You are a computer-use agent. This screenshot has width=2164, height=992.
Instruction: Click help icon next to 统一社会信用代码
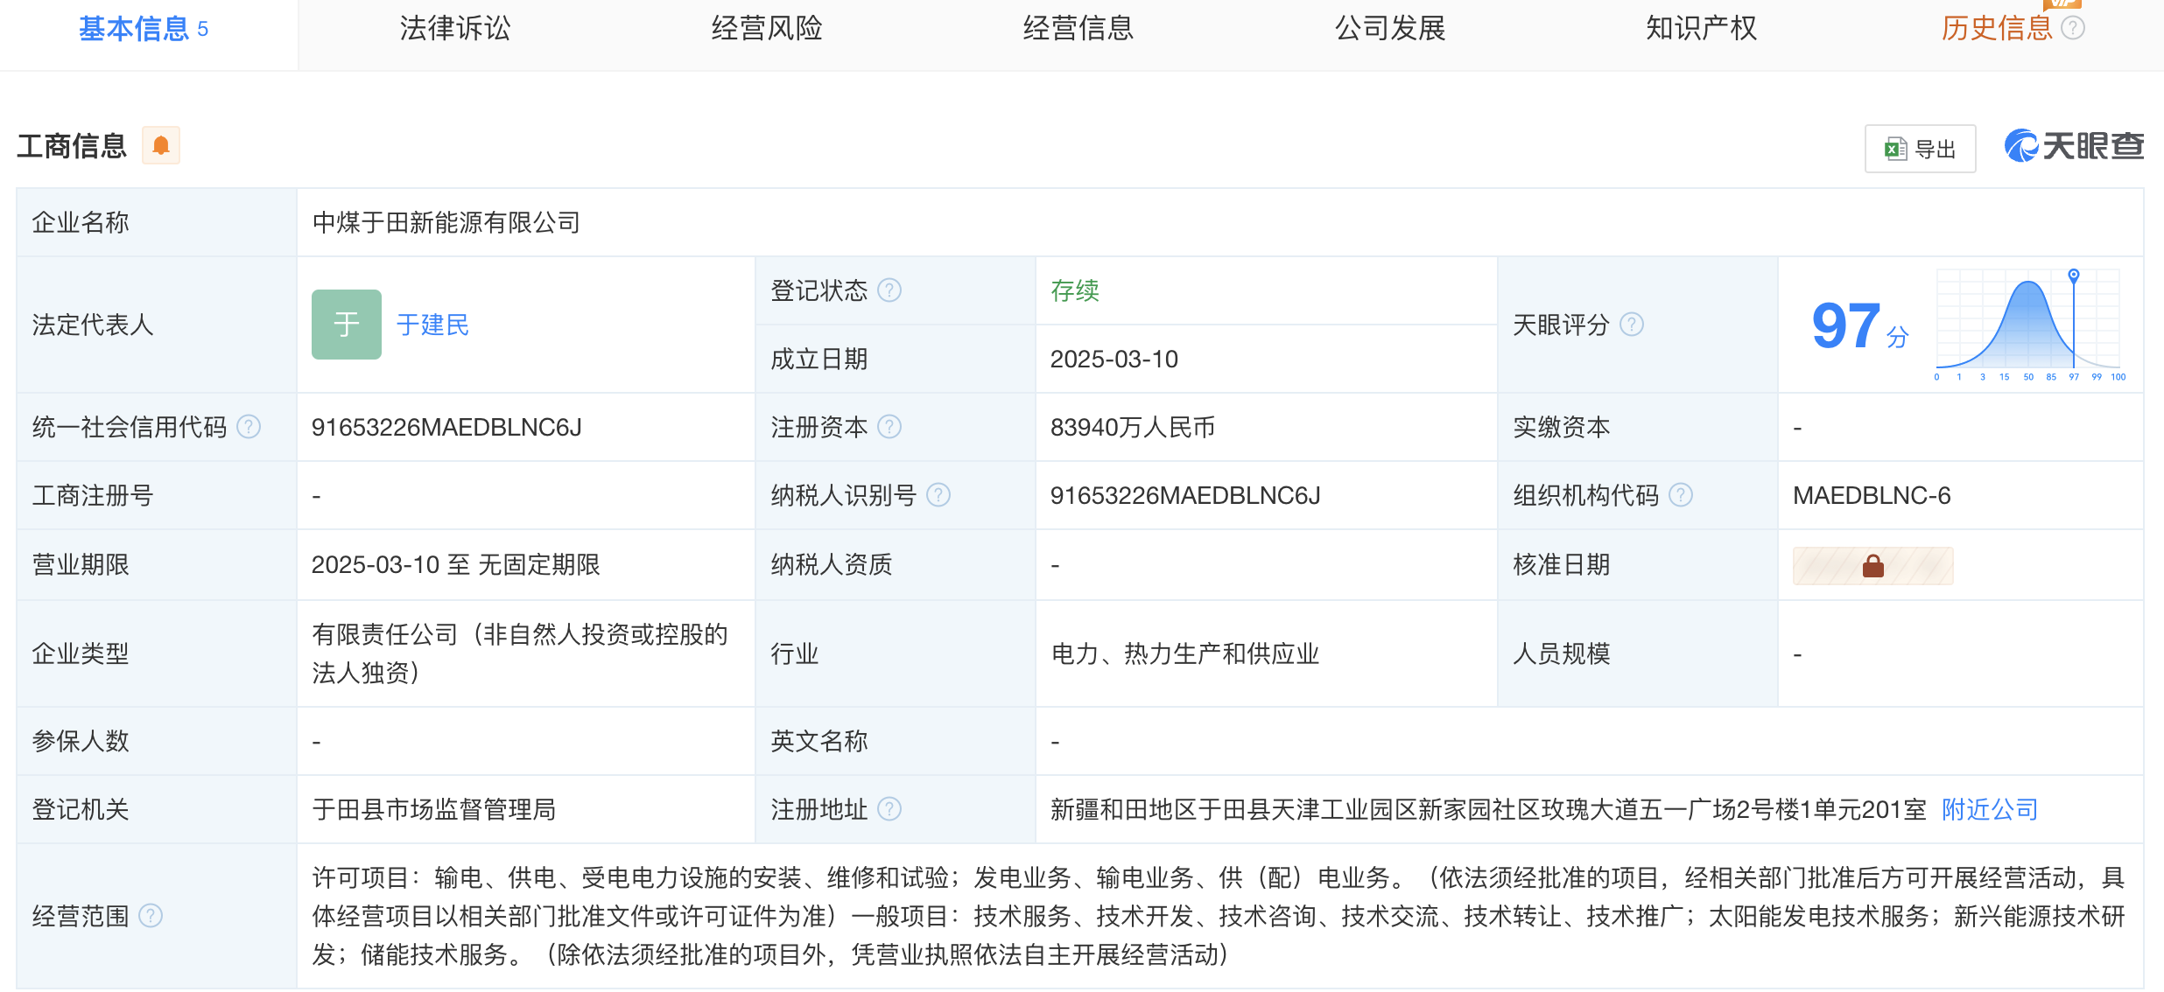pyautogui.click(x=249, y=427)
